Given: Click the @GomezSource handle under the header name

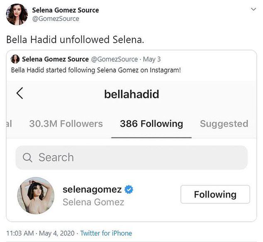Looking at the screenshot, I should click(56, 19).
